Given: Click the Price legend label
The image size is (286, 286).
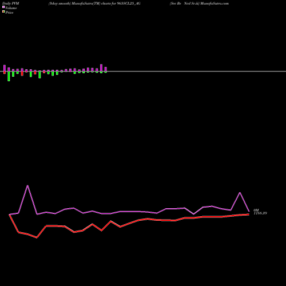Looking at the screenshot, I should click(10, 13).
